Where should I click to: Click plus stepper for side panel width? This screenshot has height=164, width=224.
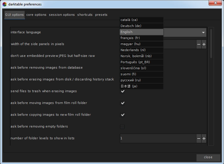tap(204, 44)
